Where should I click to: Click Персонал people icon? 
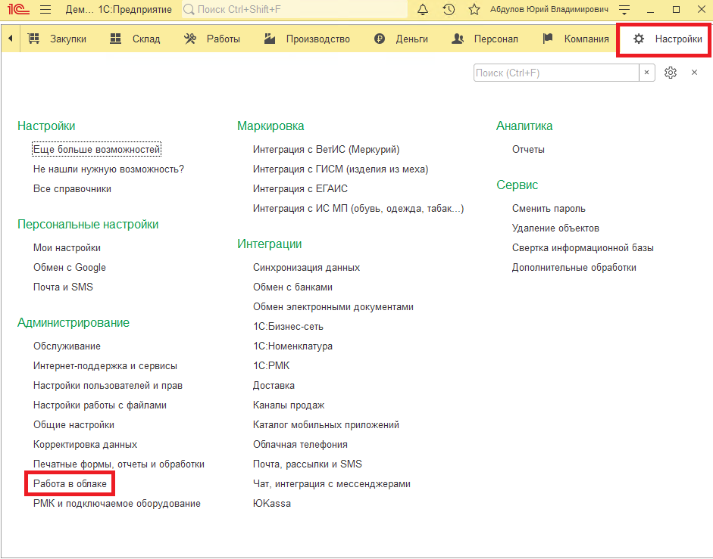[458, 39]
